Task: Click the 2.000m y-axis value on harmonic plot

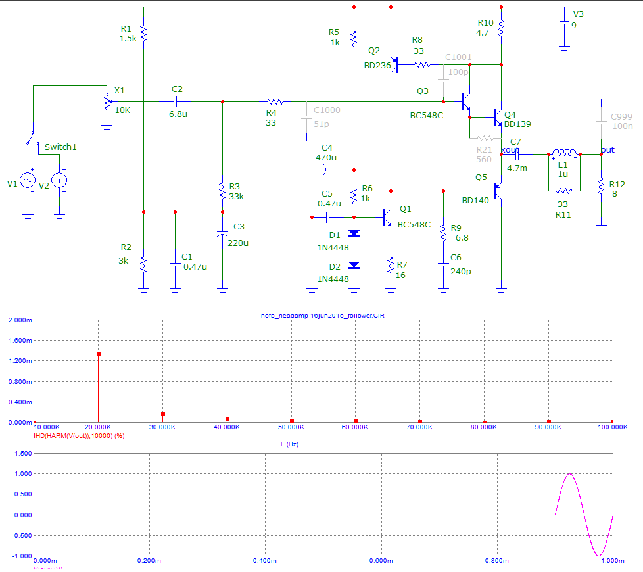Action: pos(20,320)
